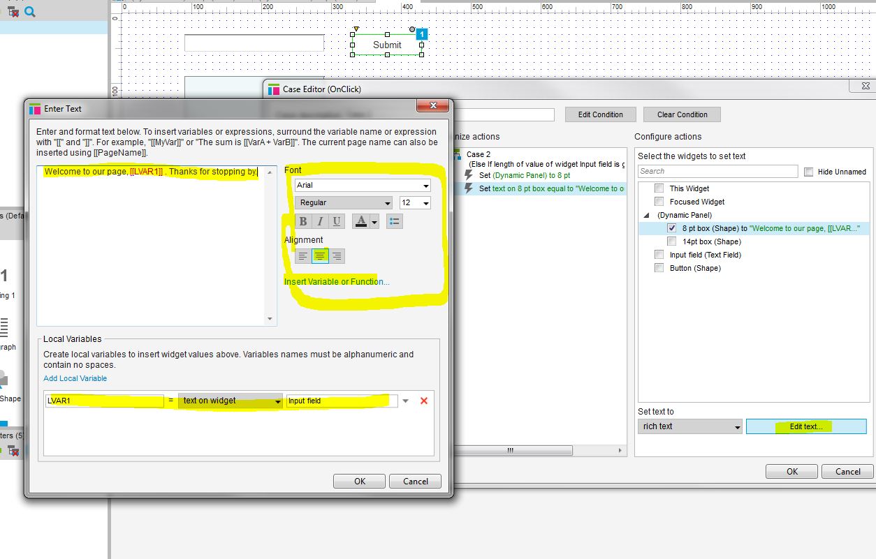The image size is (876, 559).
Task: Check the 14pt box (Shape) checkbox
Action: (x=672, y=241)
